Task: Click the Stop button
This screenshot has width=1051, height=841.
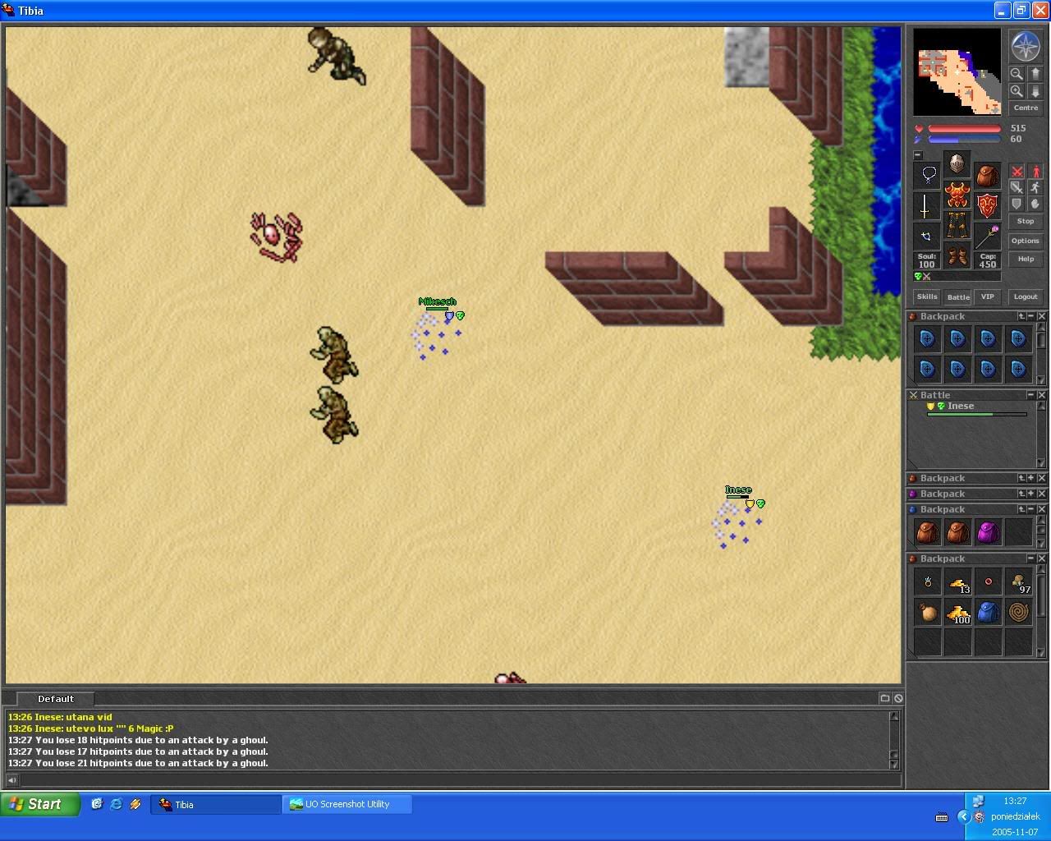Action: [1026, 221]
